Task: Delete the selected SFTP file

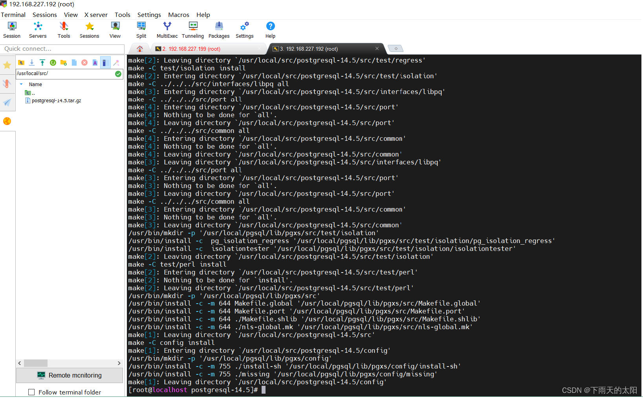Action: [x=84, y=63]
